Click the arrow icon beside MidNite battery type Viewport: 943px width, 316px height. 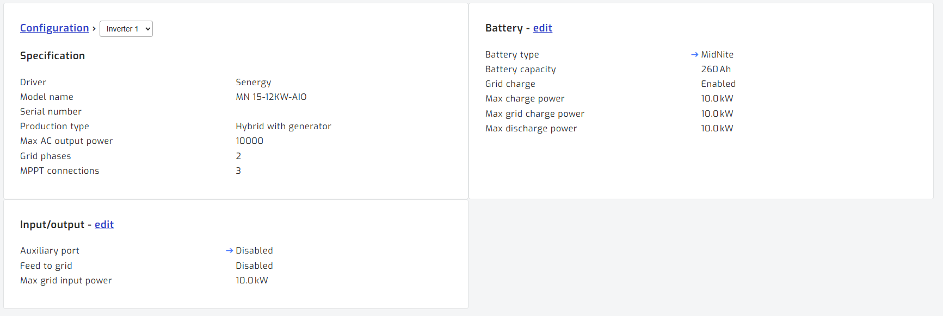694,54
